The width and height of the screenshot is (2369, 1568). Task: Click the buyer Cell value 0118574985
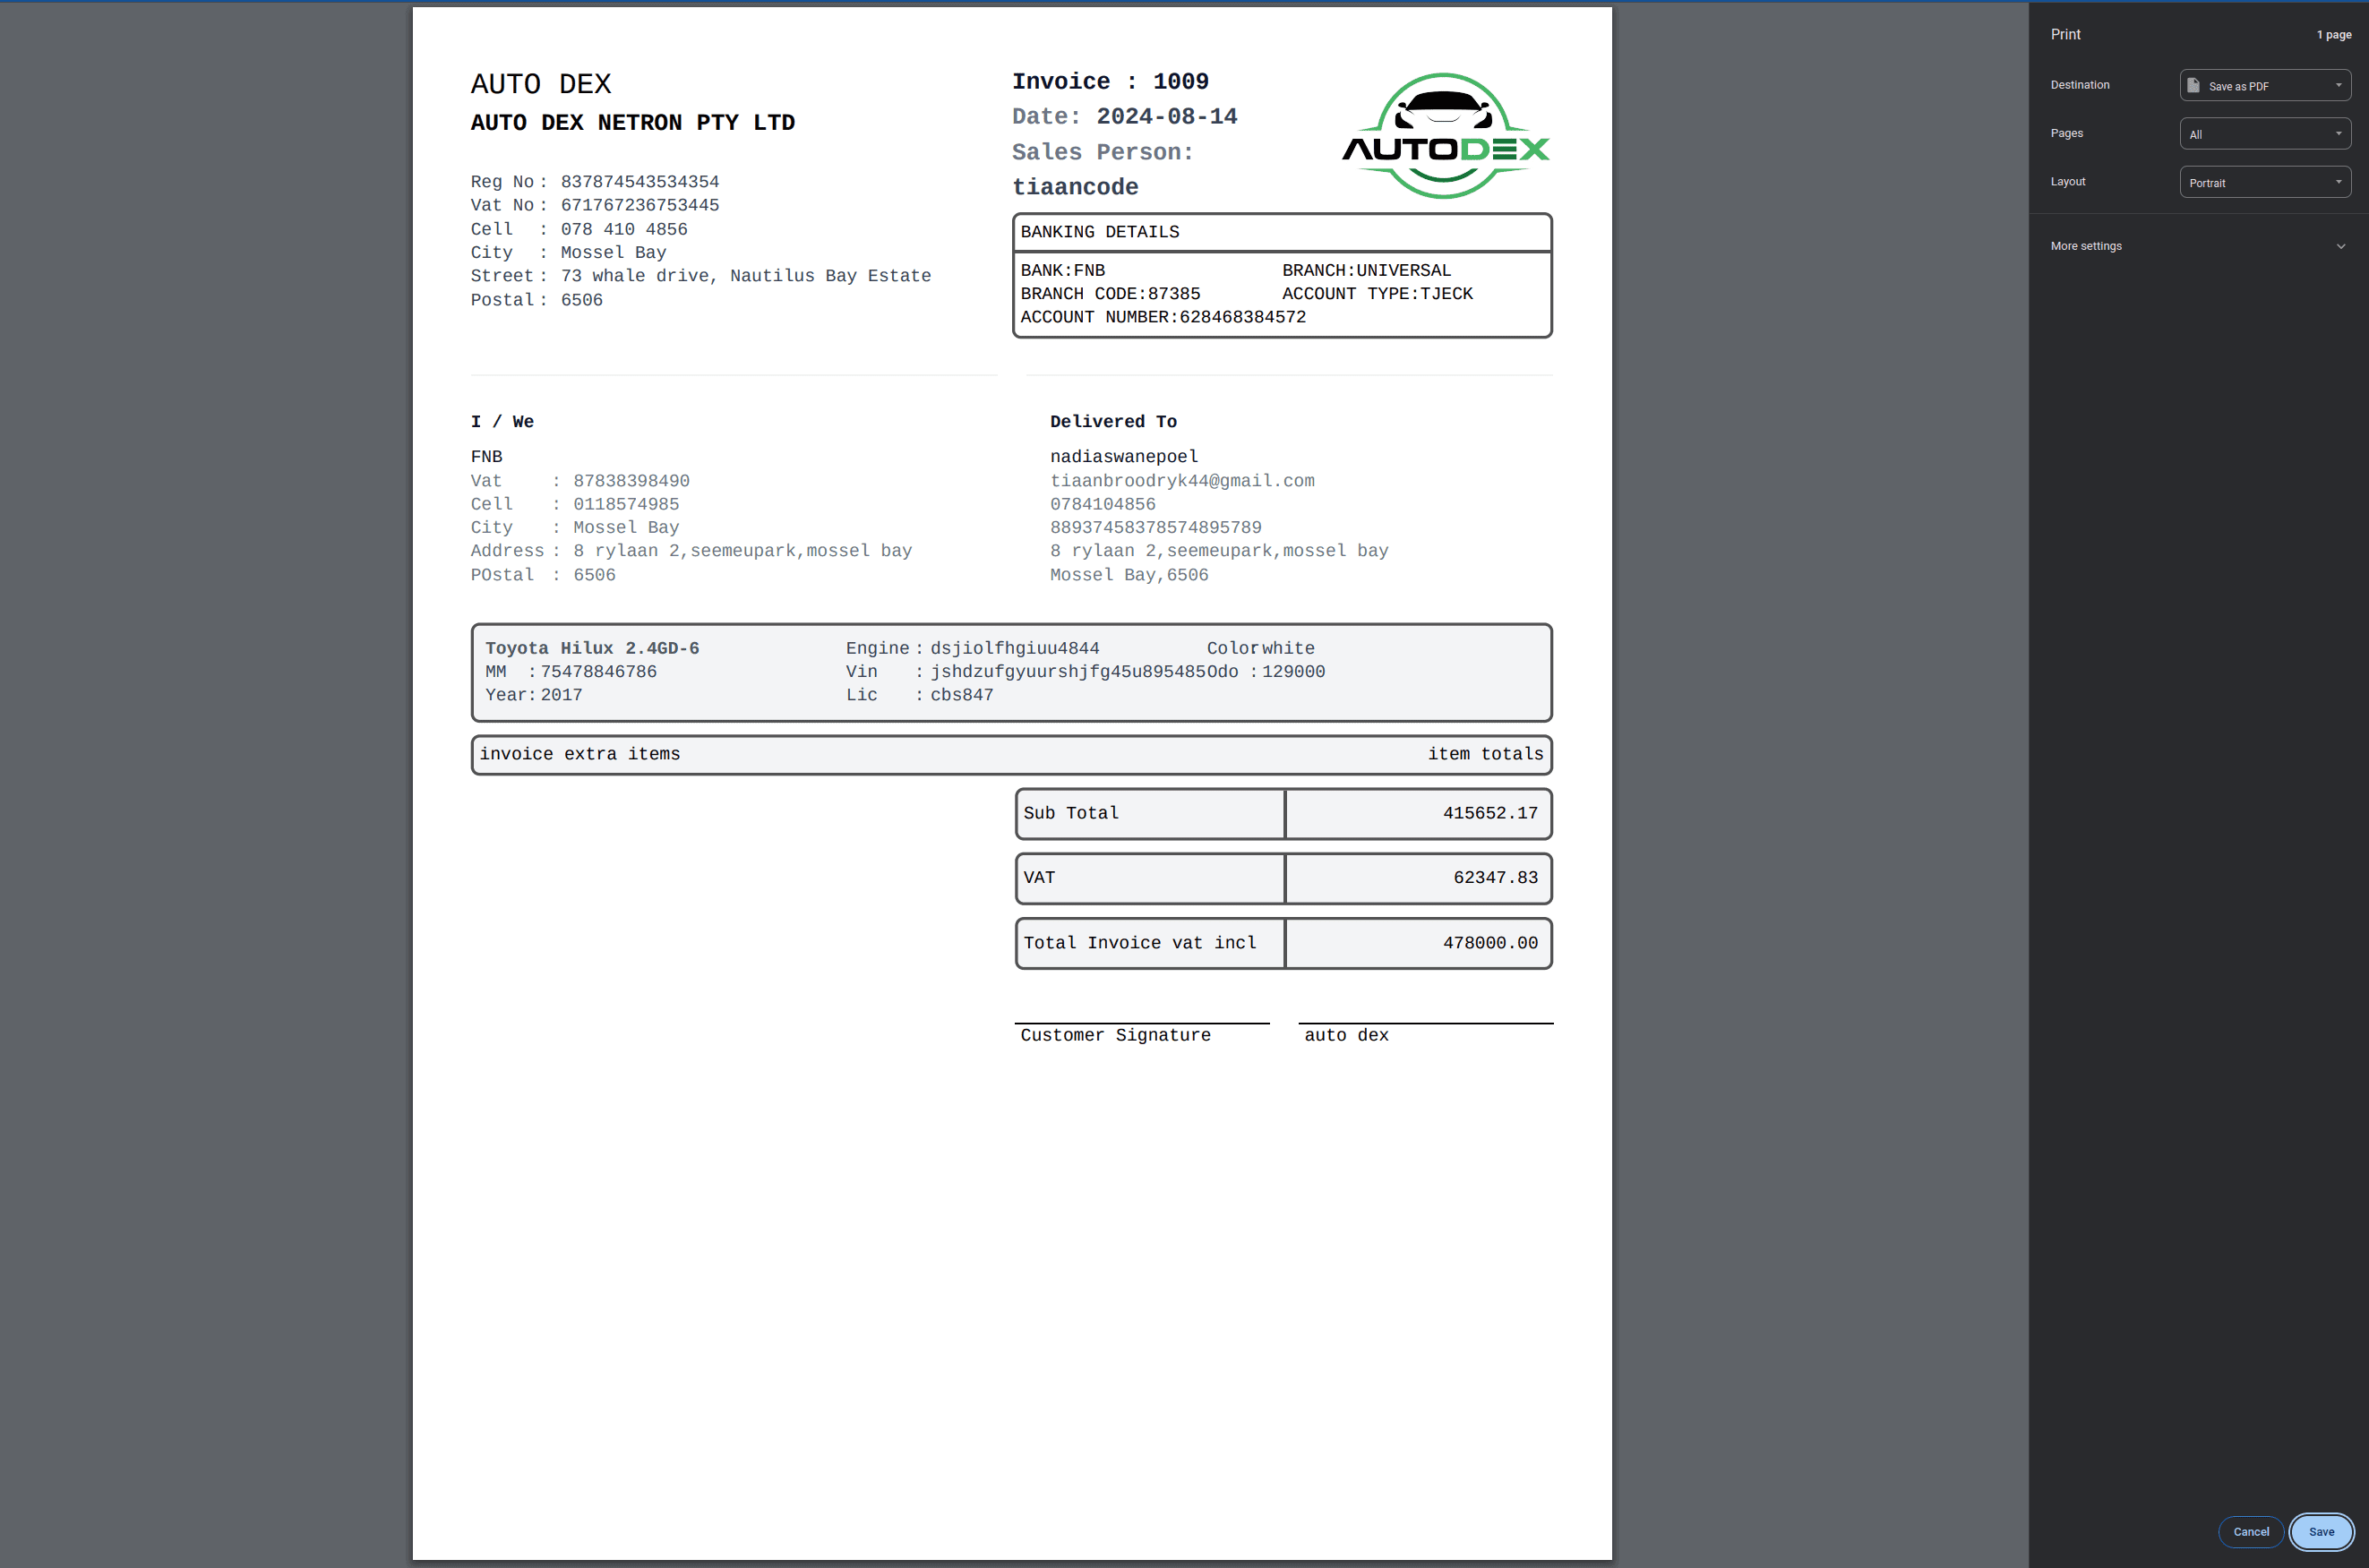pyautogui.click(x=626, y=504)
